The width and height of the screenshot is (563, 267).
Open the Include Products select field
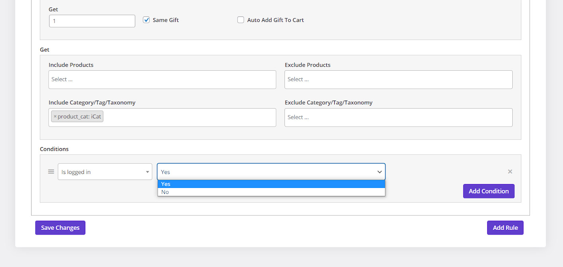pyautogui.click(x=162, y=79)
